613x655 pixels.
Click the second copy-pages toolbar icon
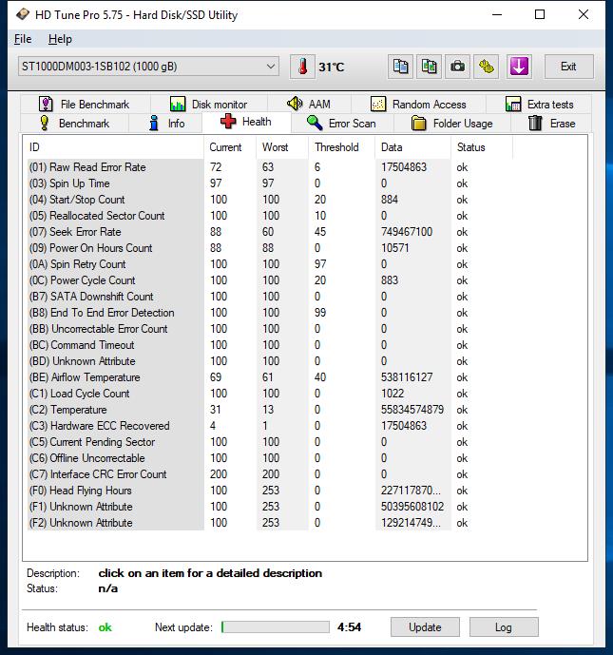point(430,67)
